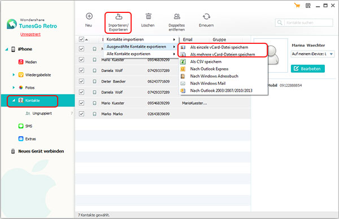Choose Nach Outlook Express
Screen dimensions: 339x219
(x=223, y=69)
